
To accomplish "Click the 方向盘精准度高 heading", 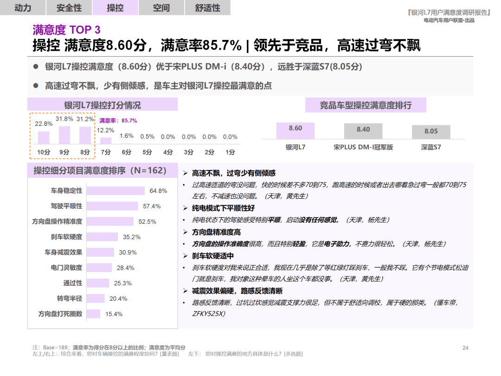I will pos(216,232).
